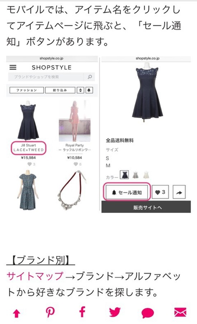Toggle the heart favorite button showing 3
Viewport: 197px width, 324px height.
point(160,192)
